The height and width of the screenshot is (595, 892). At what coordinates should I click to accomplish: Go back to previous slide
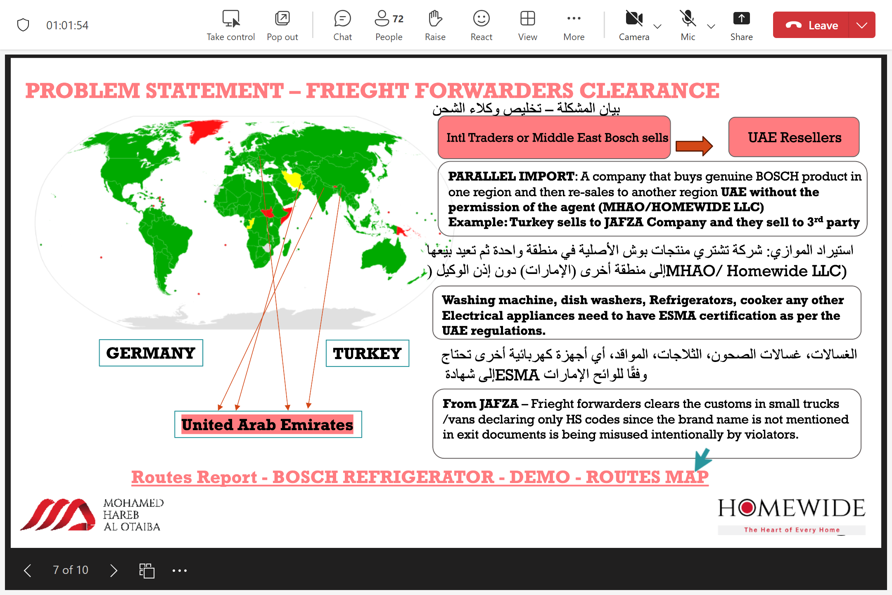click(x=28, y=571)
